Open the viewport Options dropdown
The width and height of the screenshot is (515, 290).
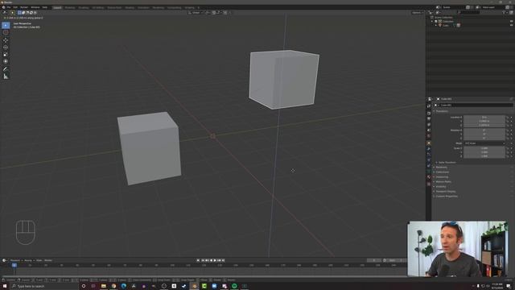point(418,13)
